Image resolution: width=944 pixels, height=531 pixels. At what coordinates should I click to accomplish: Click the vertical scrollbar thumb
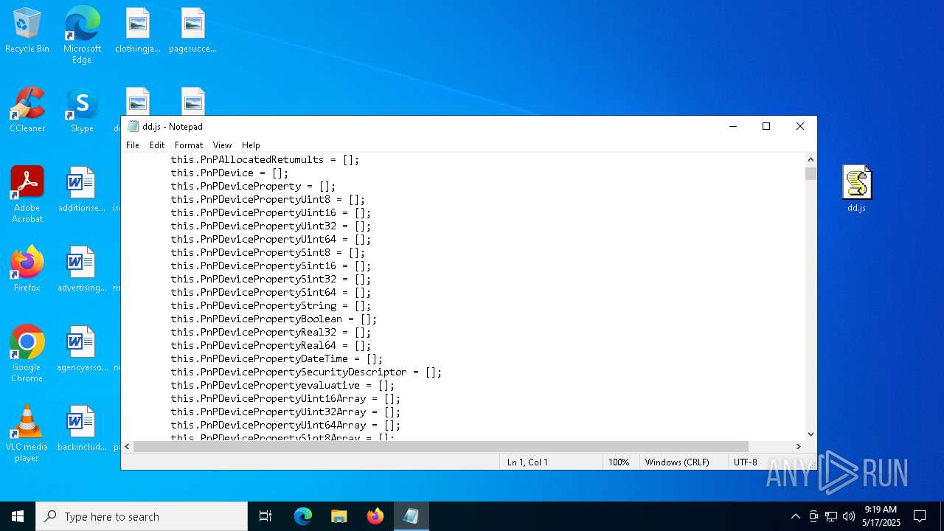(811, 173)
